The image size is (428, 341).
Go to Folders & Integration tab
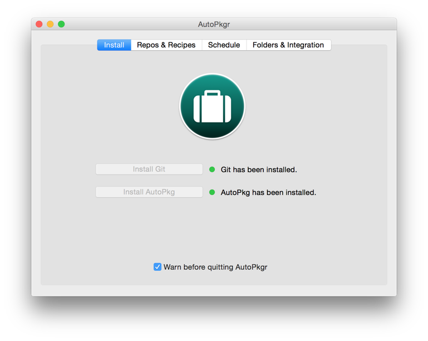[x=288, y=45]
